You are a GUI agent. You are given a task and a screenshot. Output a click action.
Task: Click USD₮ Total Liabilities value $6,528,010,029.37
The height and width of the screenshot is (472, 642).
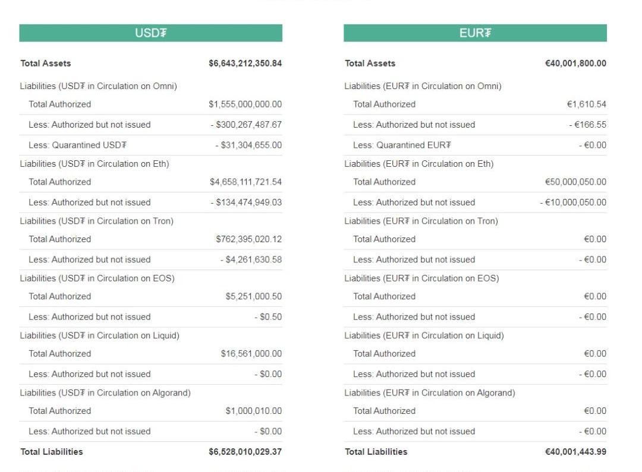click(x=245, y=452)
